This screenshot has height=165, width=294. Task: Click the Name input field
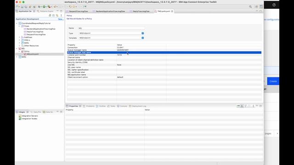(x=111, y=28)
